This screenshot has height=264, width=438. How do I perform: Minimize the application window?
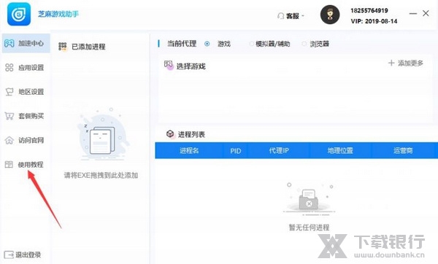[413, 13]
